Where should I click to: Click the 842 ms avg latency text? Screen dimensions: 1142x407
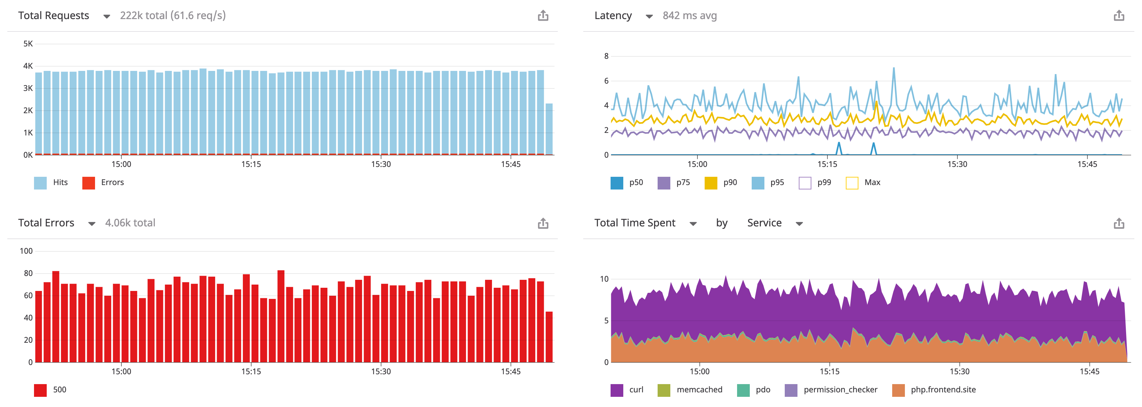click(690, 16)
